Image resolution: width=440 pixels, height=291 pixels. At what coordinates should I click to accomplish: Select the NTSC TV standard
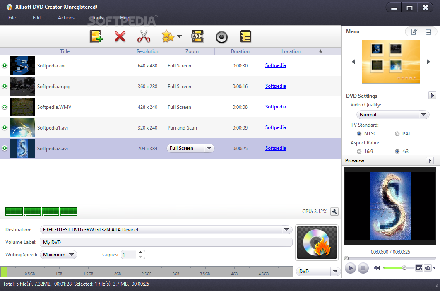coord(359,134)
